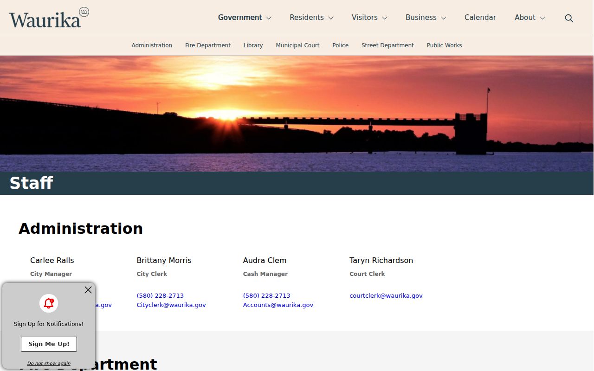Viewport: 594px width, 371px height.
Task: Close the notifications popup
Action: point(88,290)
